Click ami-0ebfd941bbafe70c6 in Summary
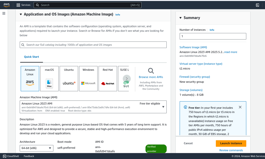This screenshot has height=159, width=265. (x=193, y=56)
